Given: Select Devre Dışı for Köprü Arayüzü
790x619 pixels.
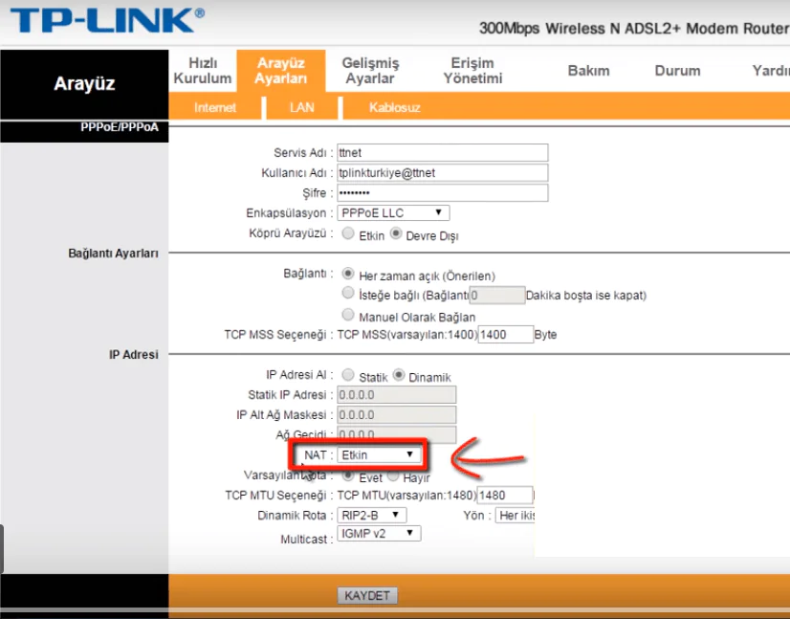Looking at the screenshot, I should 396,232.
